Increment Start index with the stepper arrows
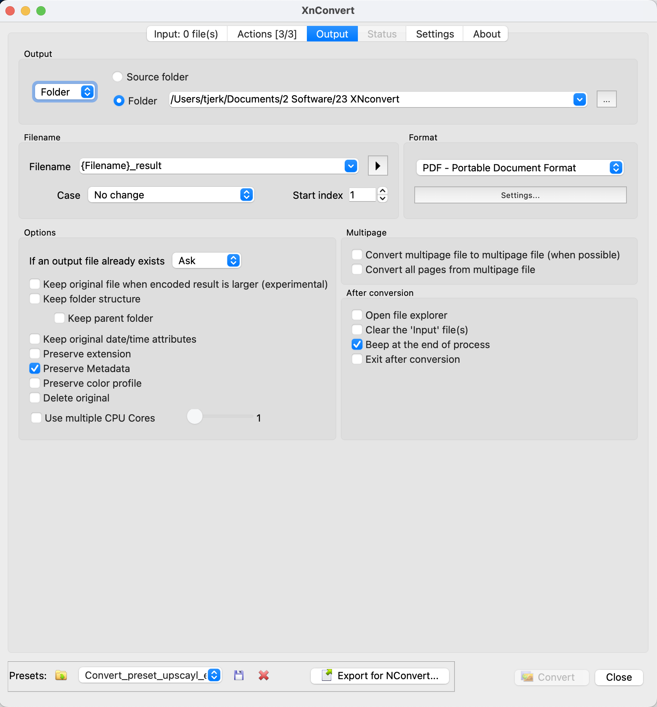 point(382,191)
